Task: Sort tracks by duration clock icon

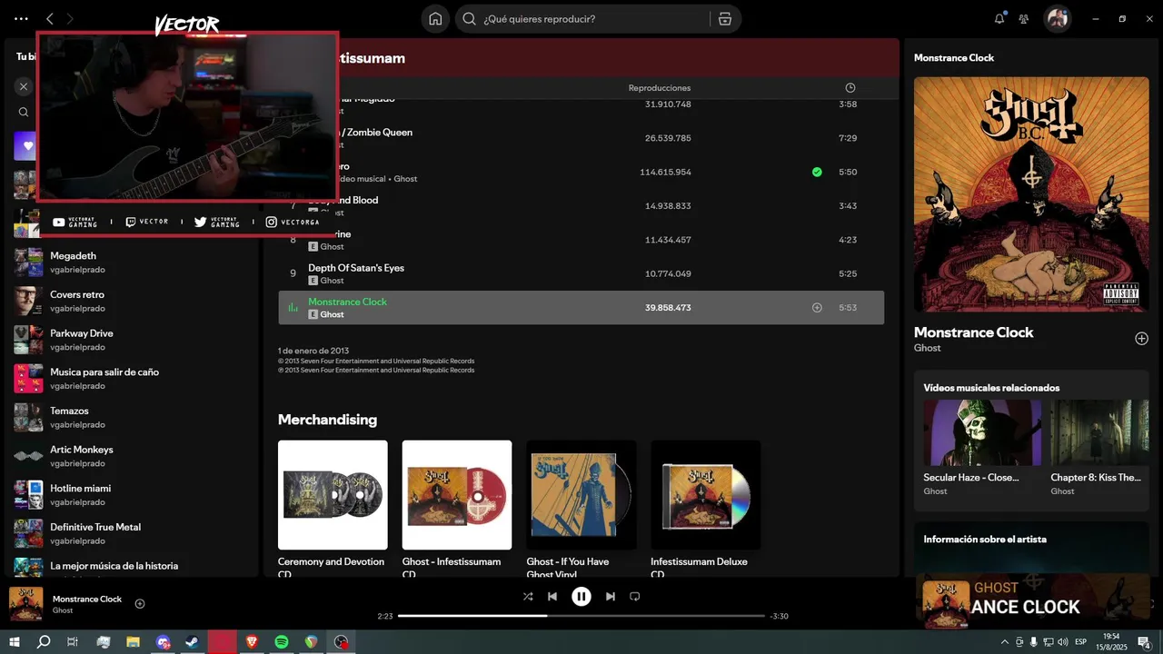Action: coord(850,88)
